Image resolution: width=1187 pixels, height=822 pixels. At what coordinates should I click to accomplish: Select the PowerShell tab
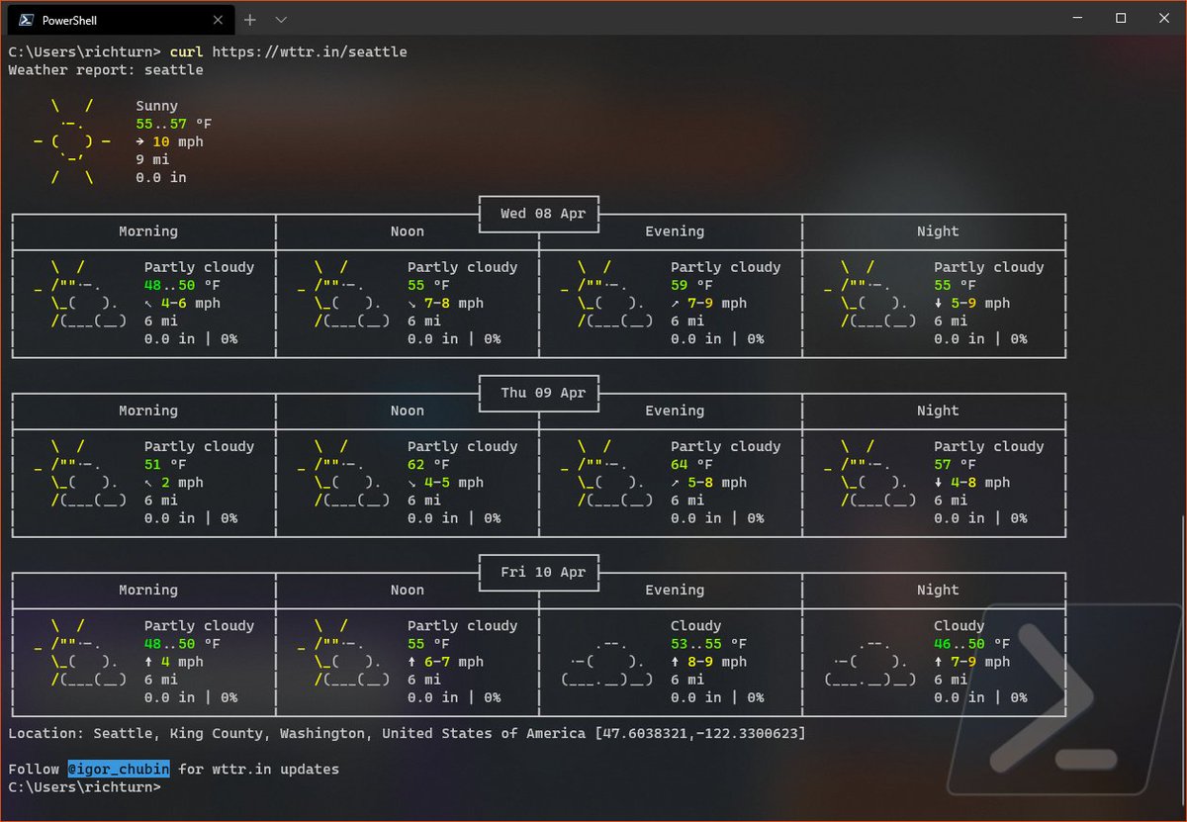tap(119, 20)
